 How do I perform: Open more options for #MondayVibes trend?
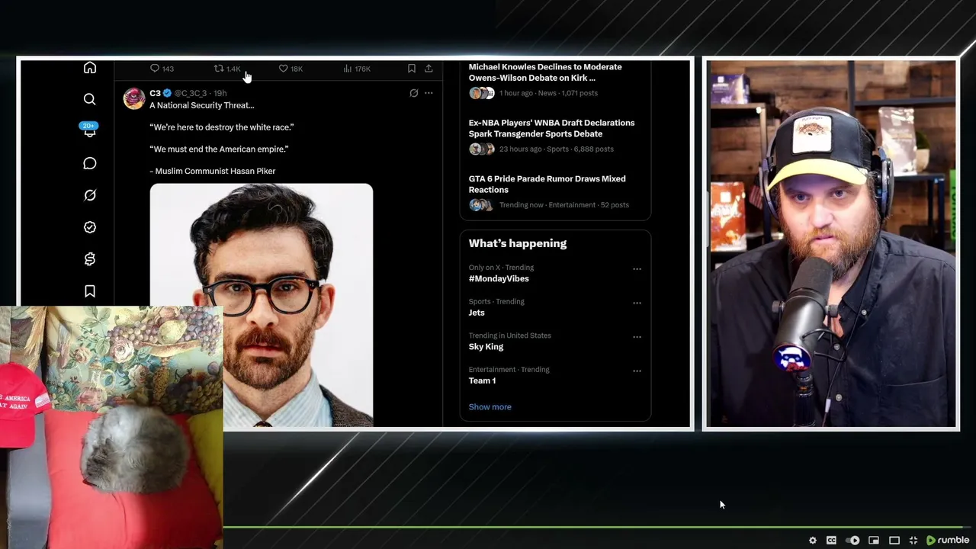[x=637, y=269]
